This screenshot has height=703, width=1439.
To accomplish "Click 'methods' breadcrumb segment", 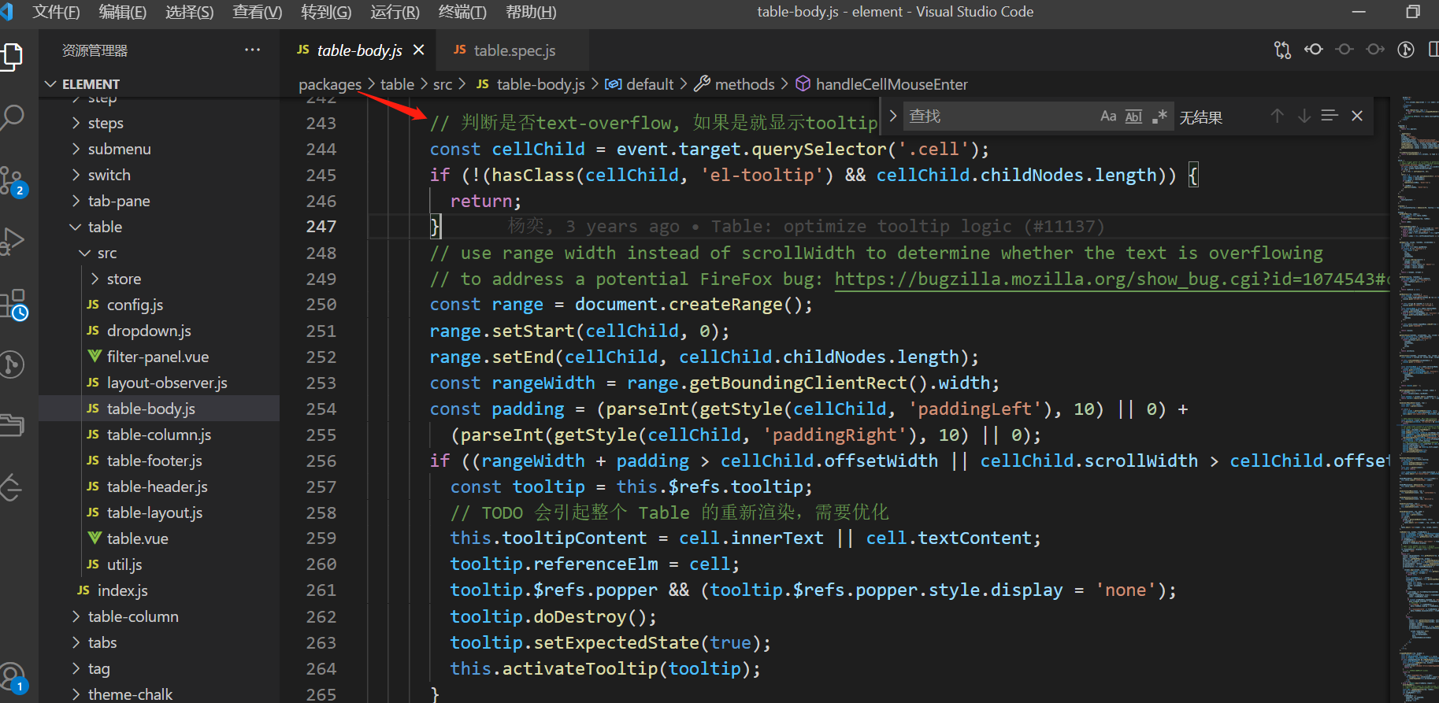I will [744, 84].
